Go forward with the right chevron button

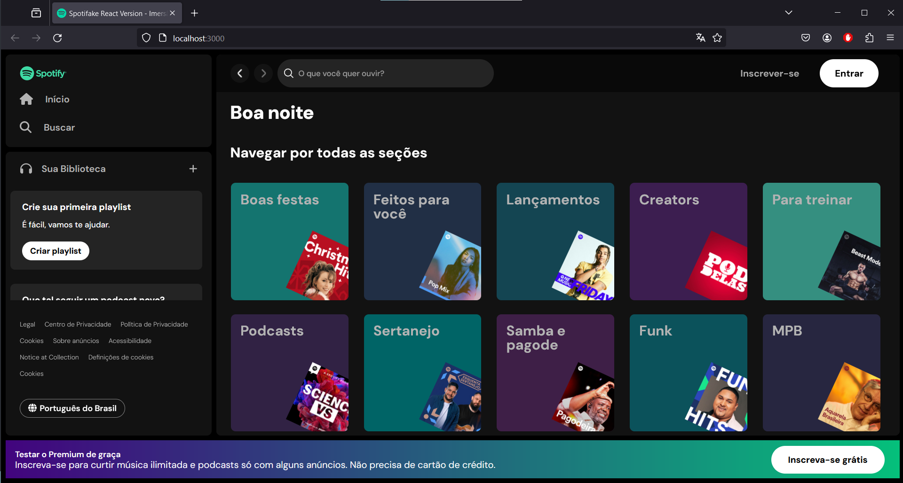click(x=263, y=73)
